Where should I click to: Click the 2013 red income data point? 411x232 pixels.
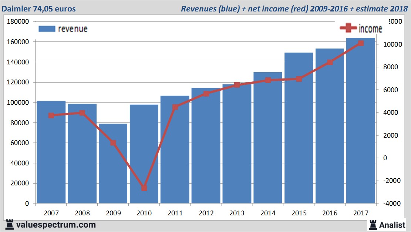click(237, 85)
